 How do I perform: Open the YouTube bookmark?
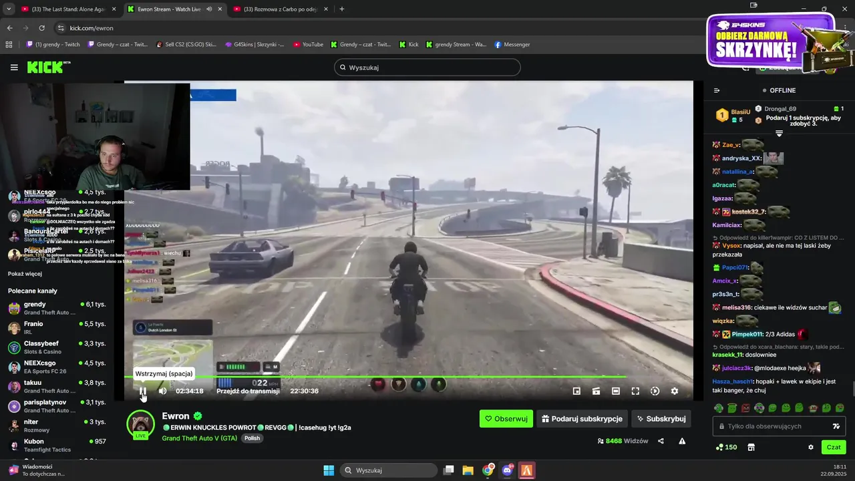pos(308,45)
